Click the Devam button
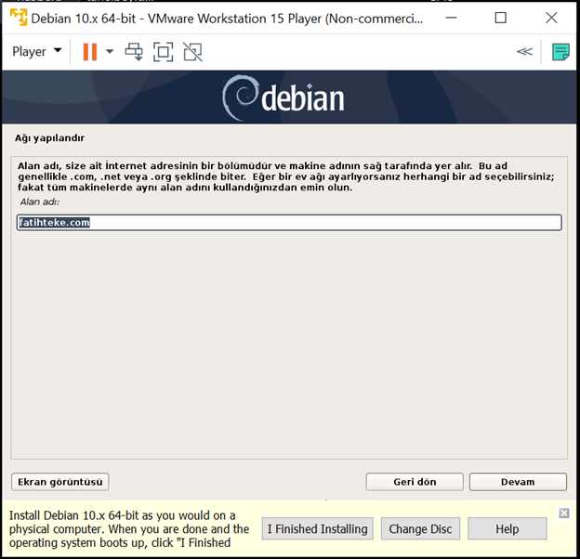 (518, 482)
